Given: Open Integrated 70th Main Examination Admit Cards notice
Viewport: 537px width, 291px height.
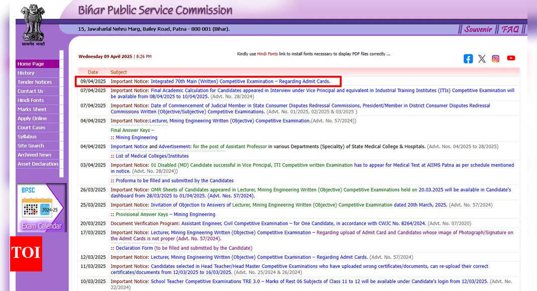Looking at the screenshot, I should tap(241, 81).
